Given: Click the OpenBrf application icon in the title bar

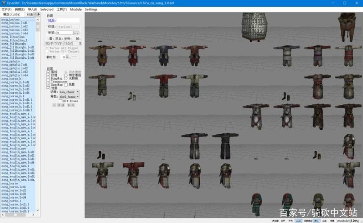Looking at the screenshot, I should point(4,3).
